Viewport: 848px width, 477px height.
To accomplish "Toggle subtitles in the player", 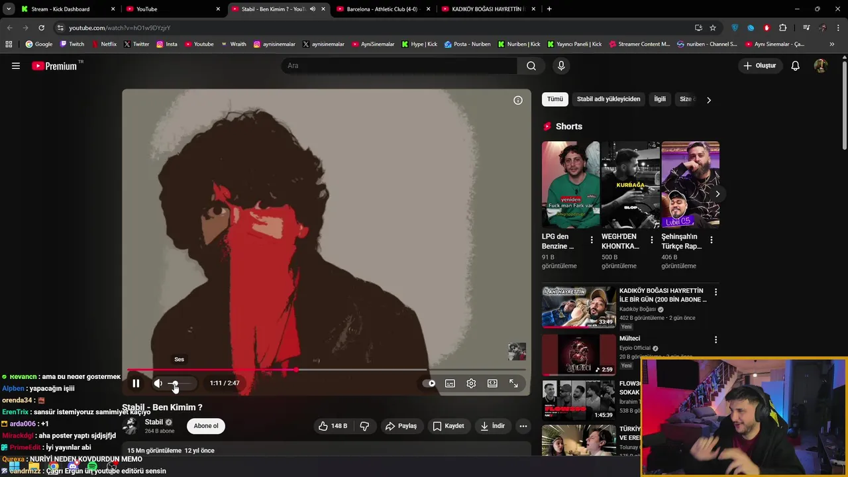I will coord(450,383).
